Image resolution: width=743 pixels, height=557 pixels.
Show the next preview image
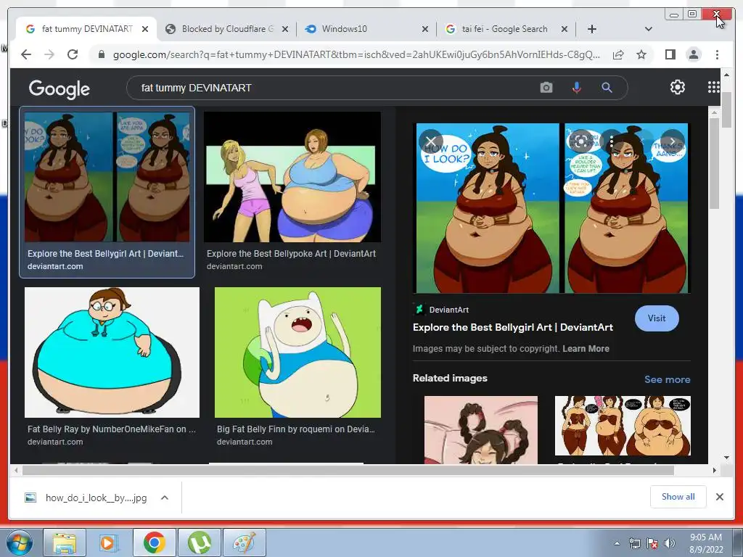(672, 141)
